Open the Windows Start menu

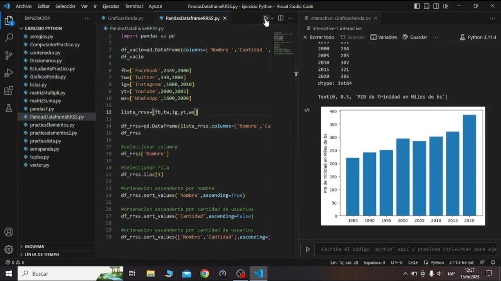(9, 274)
